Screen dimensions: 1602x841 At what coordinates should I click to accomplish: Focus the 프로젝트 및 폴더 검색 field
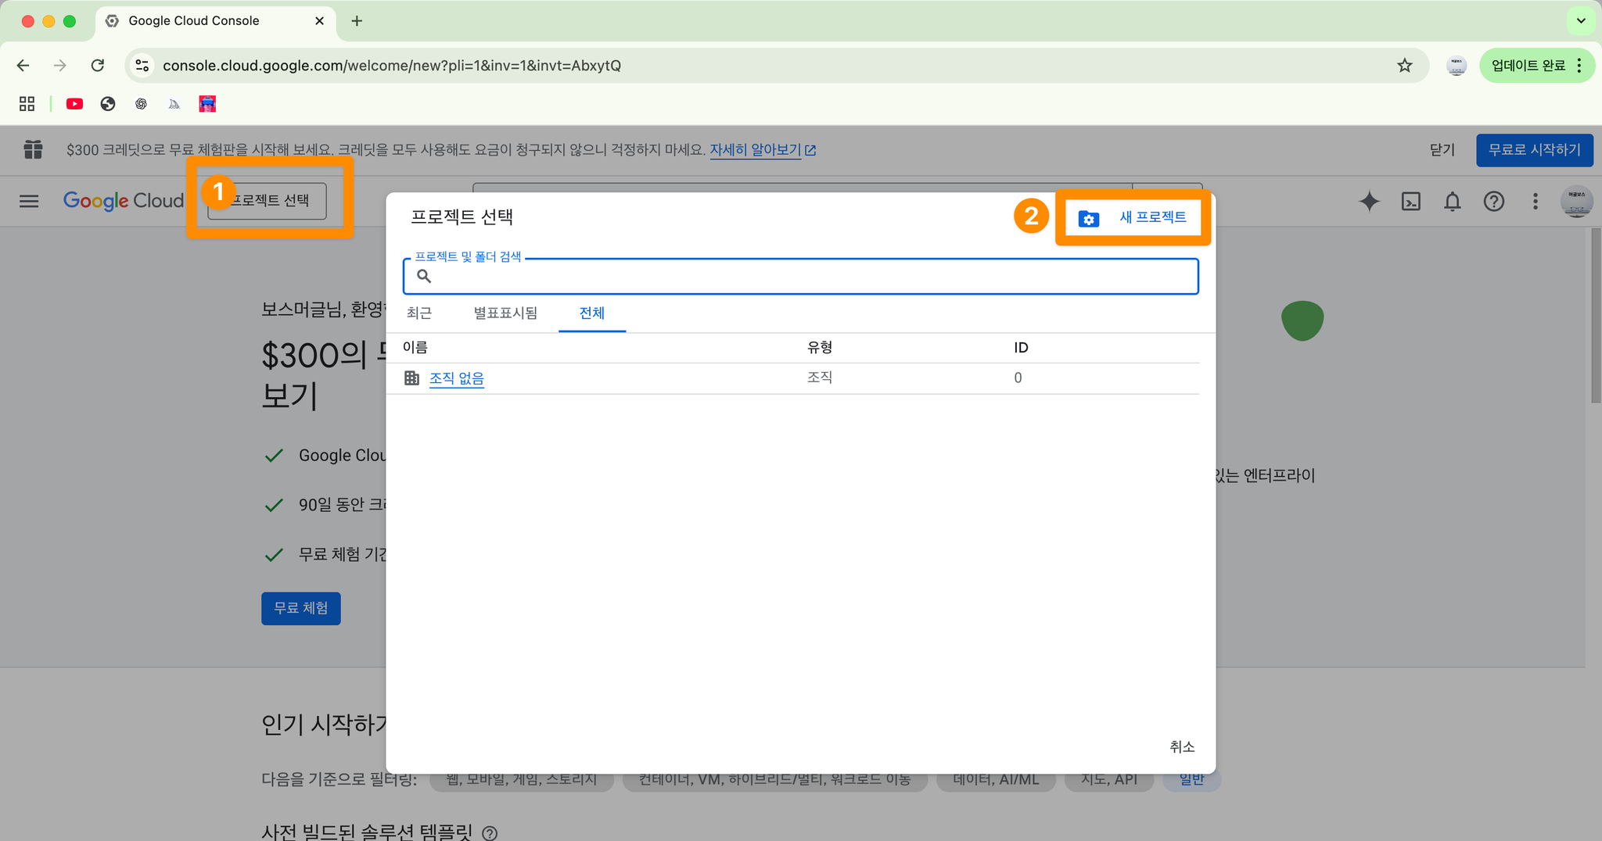pos(801,276)
